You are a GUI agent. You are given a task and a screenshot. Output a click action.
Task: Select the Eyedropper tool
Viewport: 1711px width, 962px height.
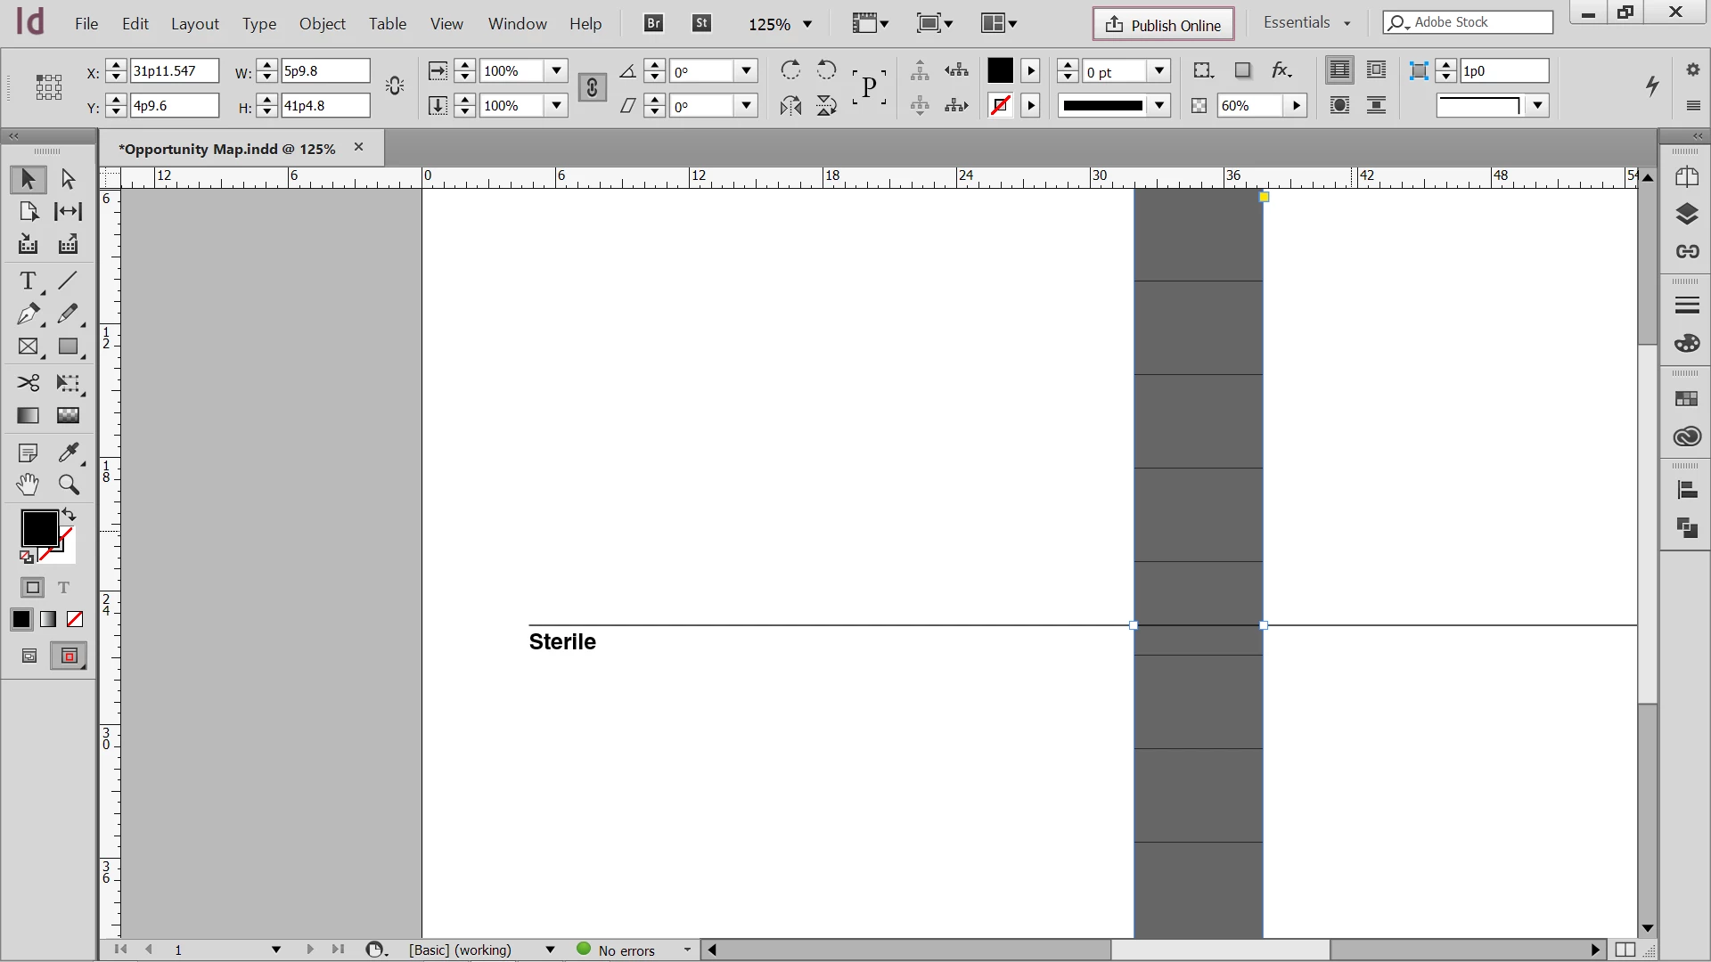(69, 452)
